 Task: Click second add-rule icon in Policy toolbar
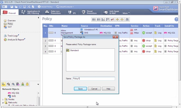pyautogui.click(x=99, y=19)
